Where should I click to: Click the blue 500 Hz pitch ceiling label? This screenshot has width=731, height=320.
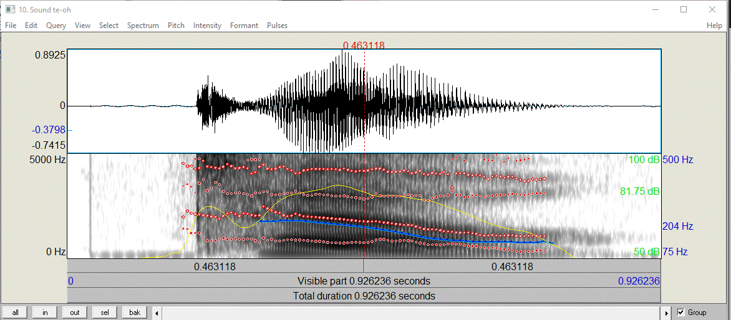point(678,159)
